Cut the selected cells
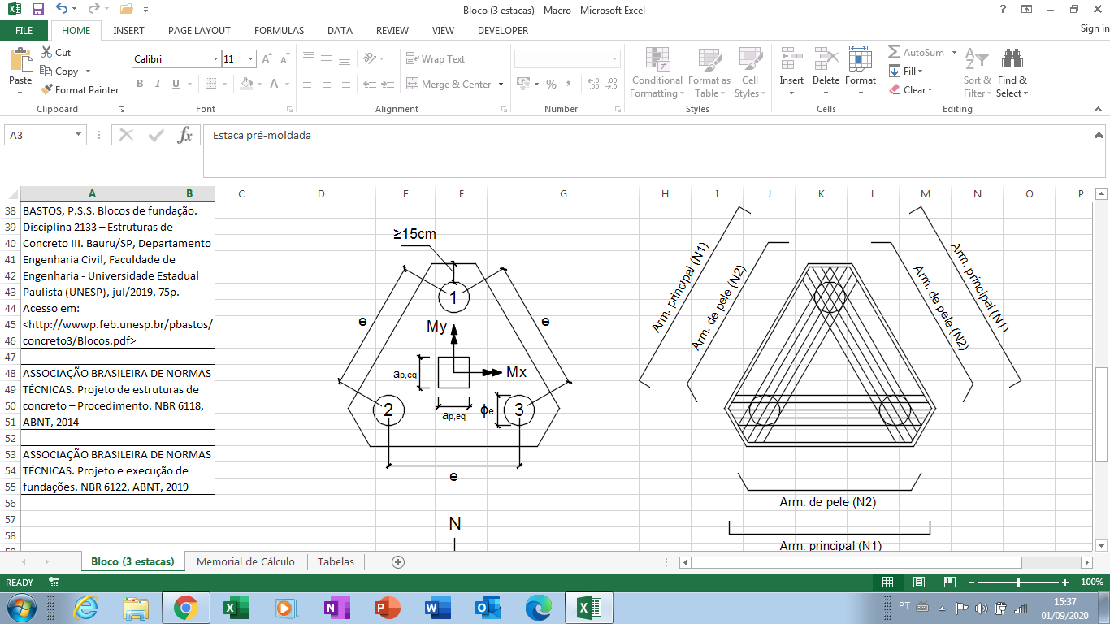Image resolution: width=1110 pixels, height=624 pixels. 55,52
